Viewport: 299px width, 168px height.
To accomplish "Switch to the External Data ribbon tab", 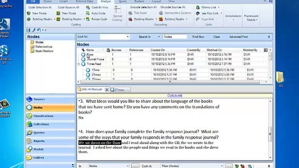I will click(x=84, y=1).
